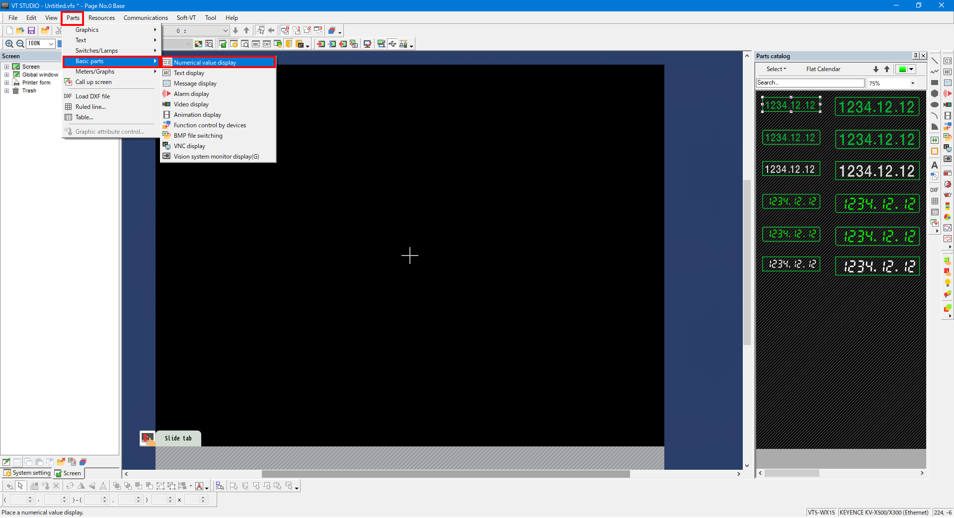Pin the Parts catalog panel

pos(915,56)
